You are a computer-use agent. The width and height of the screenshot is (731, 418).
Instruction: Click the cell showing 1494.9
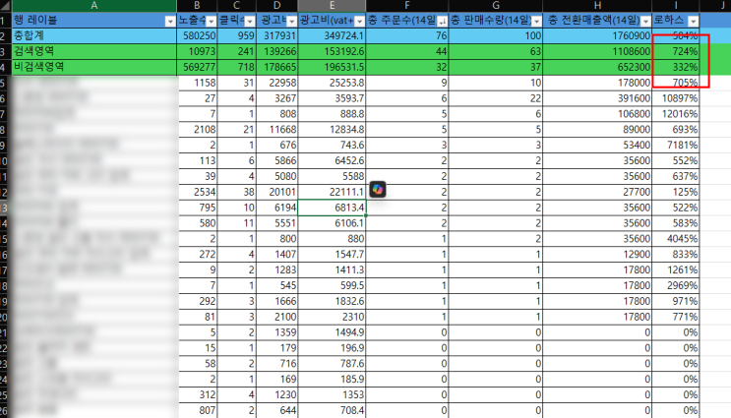click(x=332, y=332)
